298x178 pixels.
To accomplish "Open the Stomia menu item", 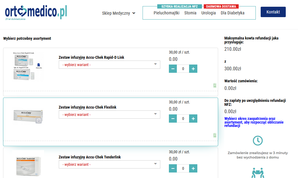I will [190, 13].
